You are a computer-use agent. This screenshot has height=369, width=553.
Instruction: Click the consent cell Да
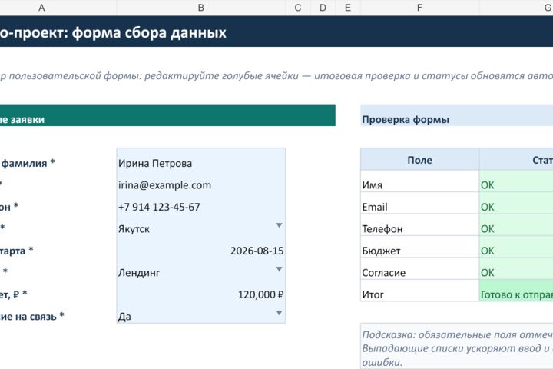pyautogui.click(x=201, y=313)
